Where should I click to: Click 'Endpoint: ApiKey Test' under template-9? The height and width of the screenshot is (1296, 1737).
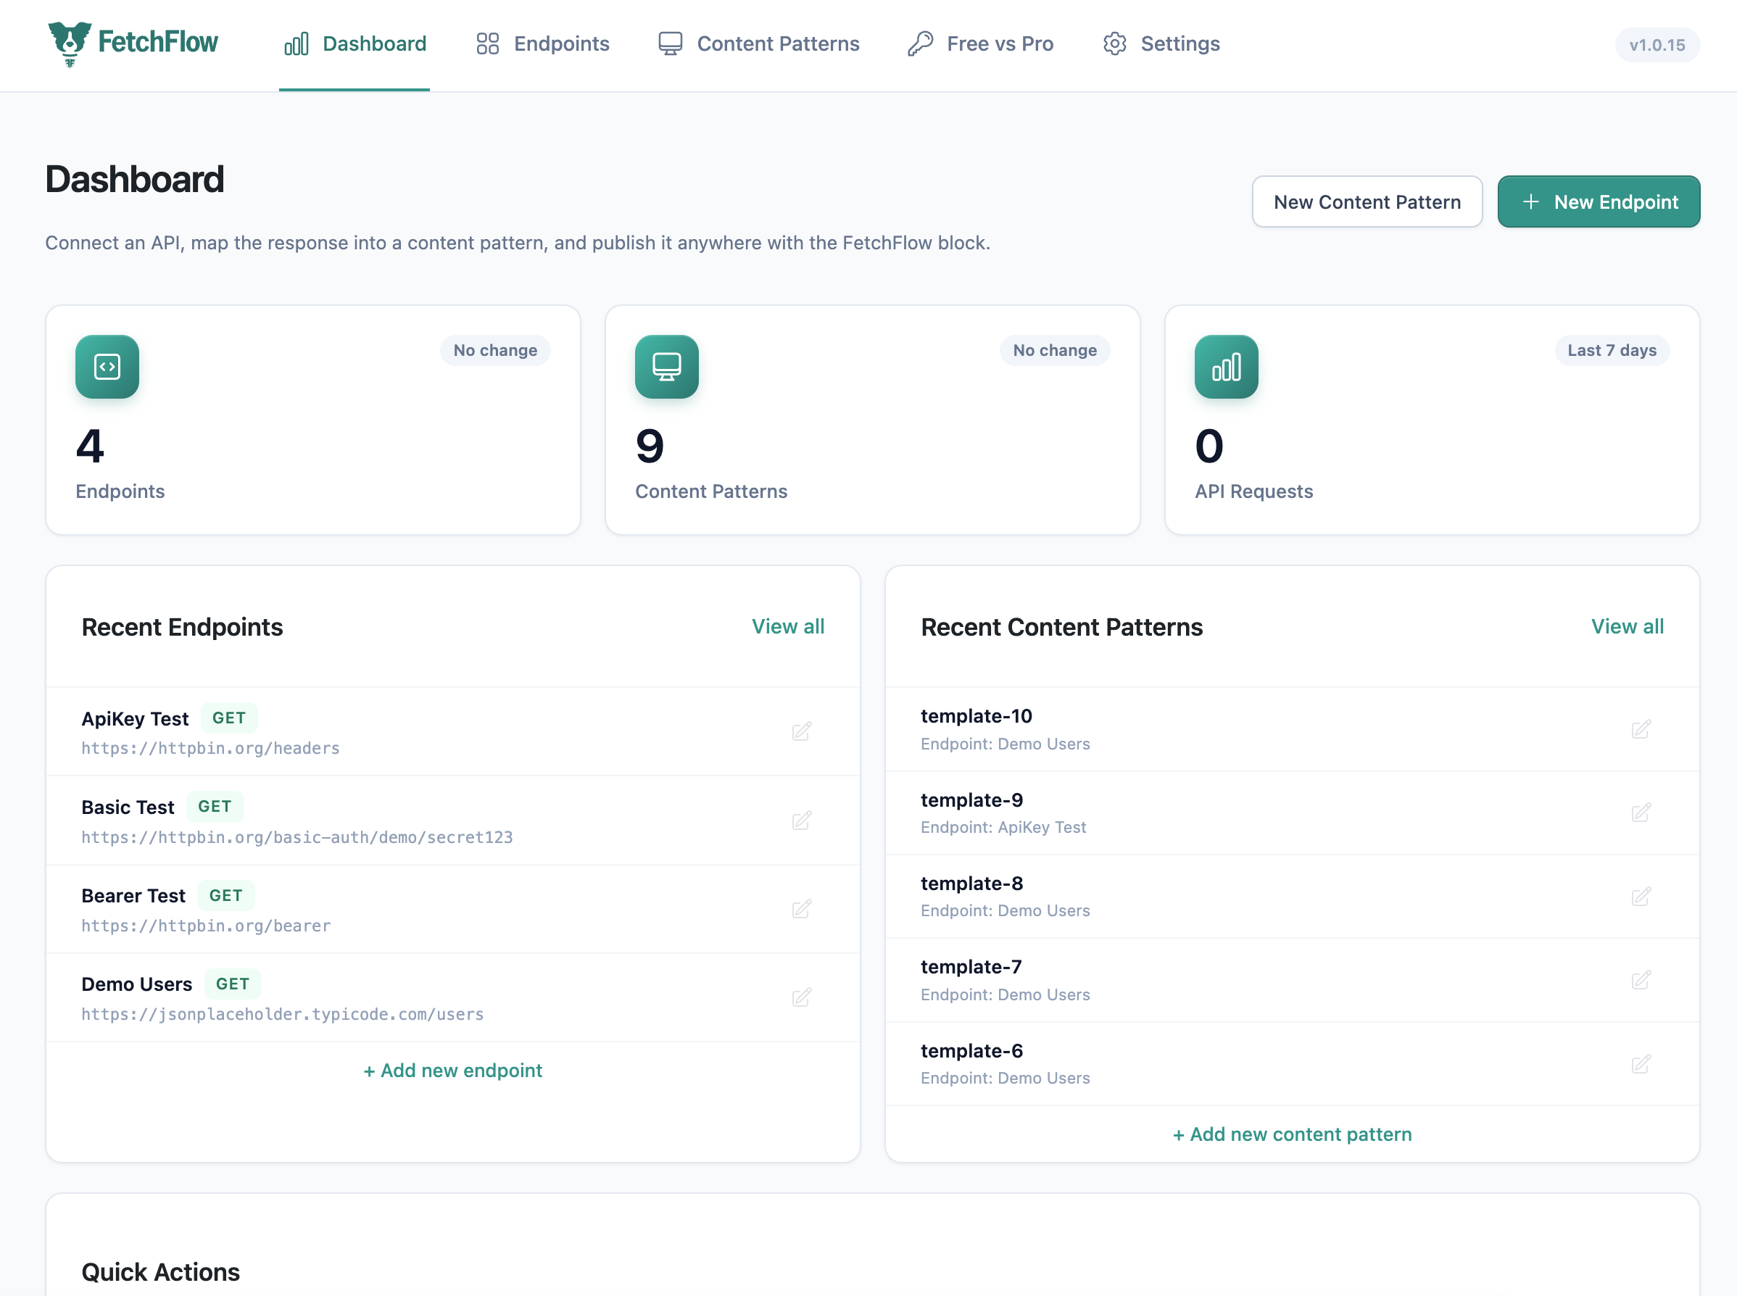coord(1003,828)
